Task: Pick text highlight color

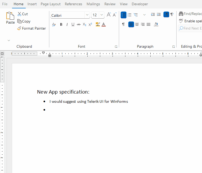Action: click(98, 24)
